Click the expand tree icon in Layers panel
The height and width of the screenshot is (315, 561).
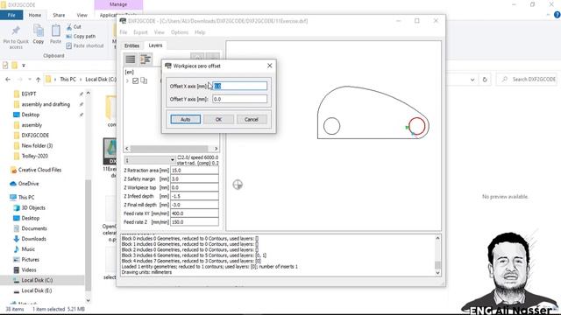pyautogui.click(x=146, y=59)
